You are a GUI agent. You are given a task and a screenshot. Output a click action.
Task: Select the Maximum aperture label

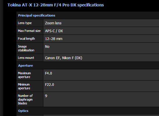point(24,75)
